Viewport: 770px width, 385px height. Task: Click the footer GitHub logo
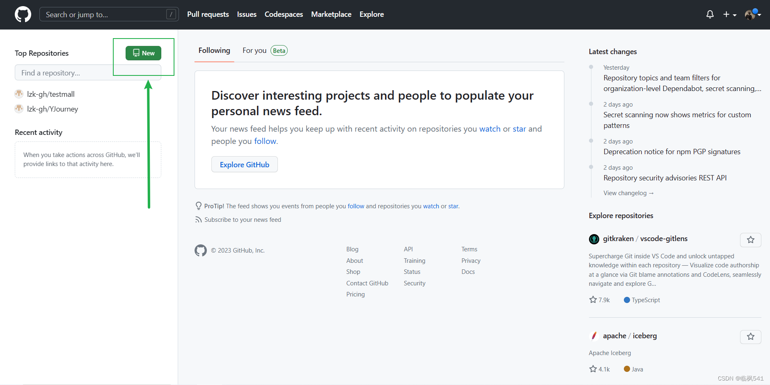pyautogui.click(x=201, y=250)
